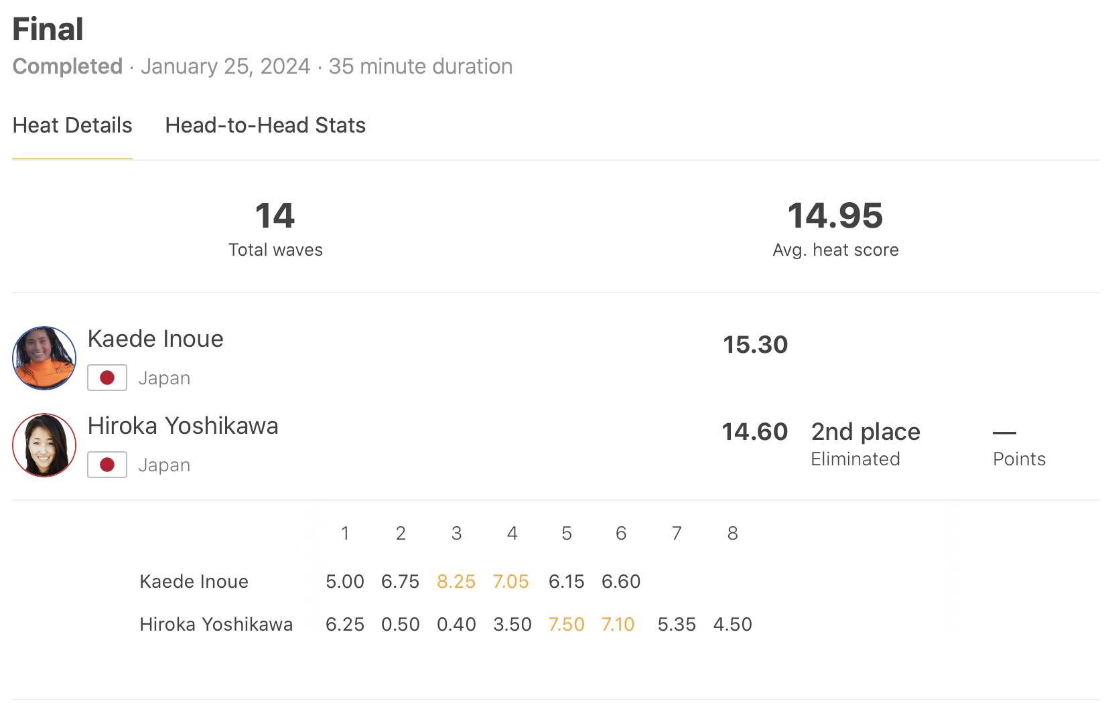1104x703 pixels.
Task: Open the Heat Details tab
Action: [x=72, y=126]
